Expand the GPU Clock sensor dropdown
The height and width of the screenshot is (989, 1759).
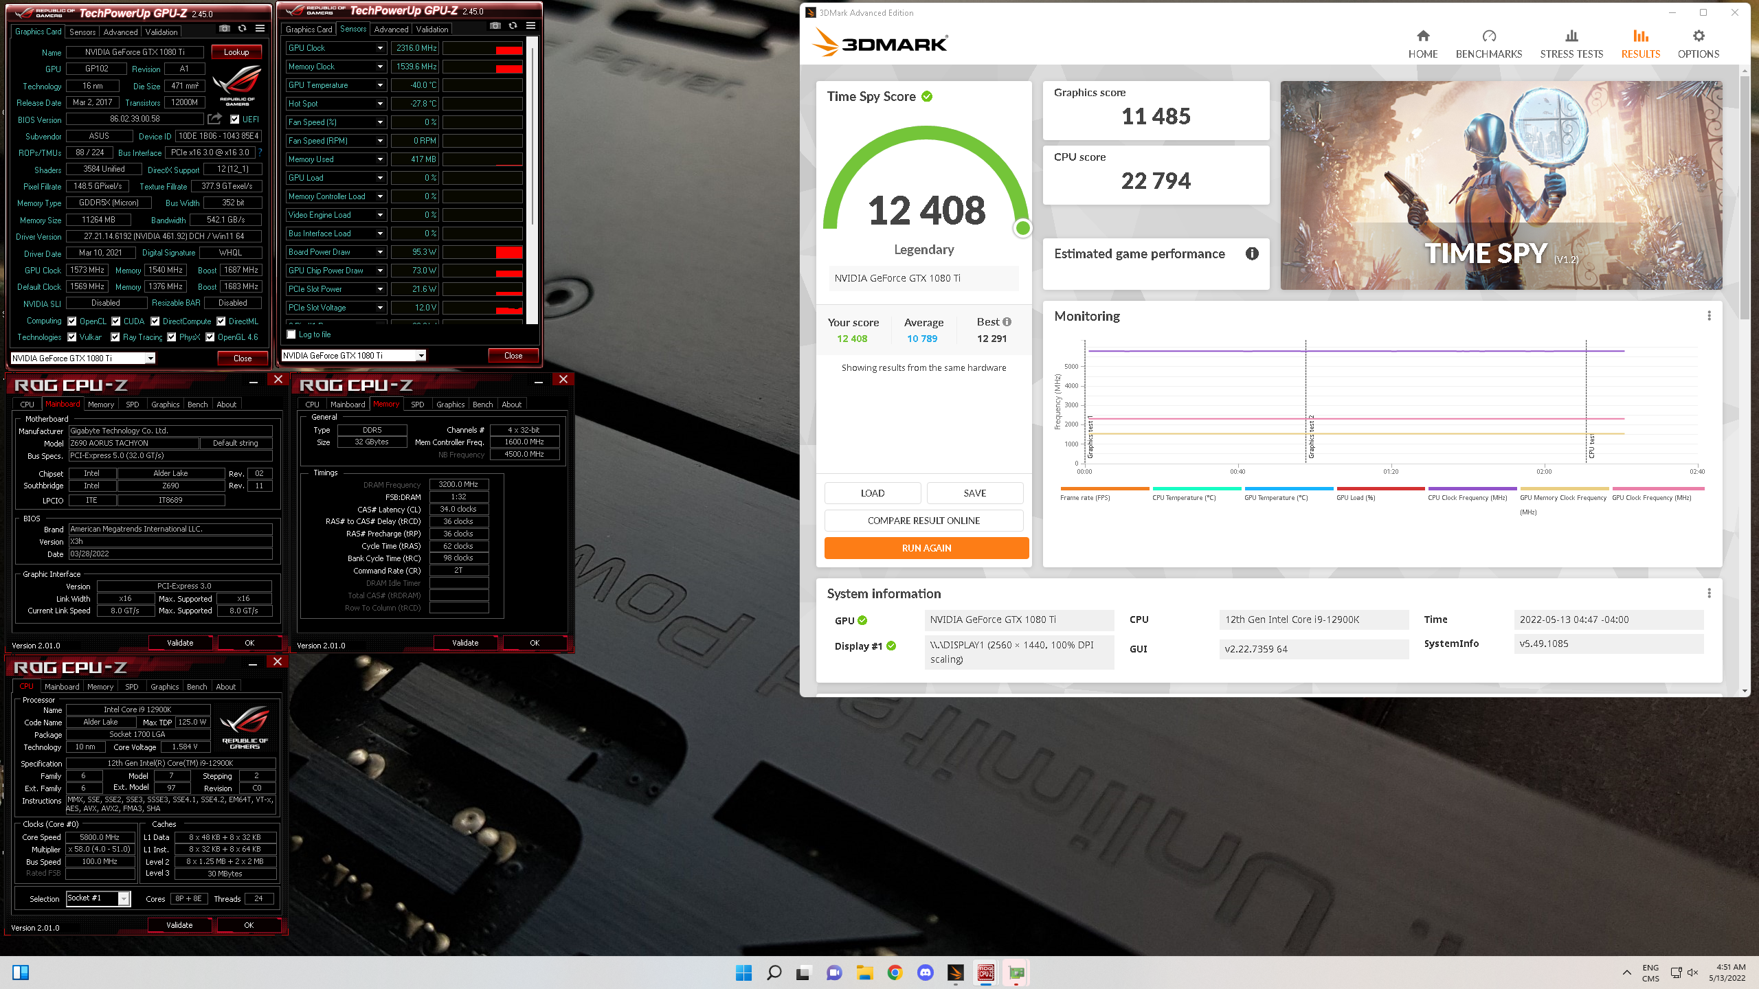[380, 48]
